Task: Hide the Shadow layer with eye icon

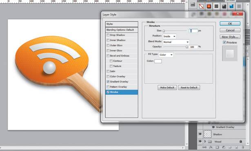Action: [x=200, y=134]
